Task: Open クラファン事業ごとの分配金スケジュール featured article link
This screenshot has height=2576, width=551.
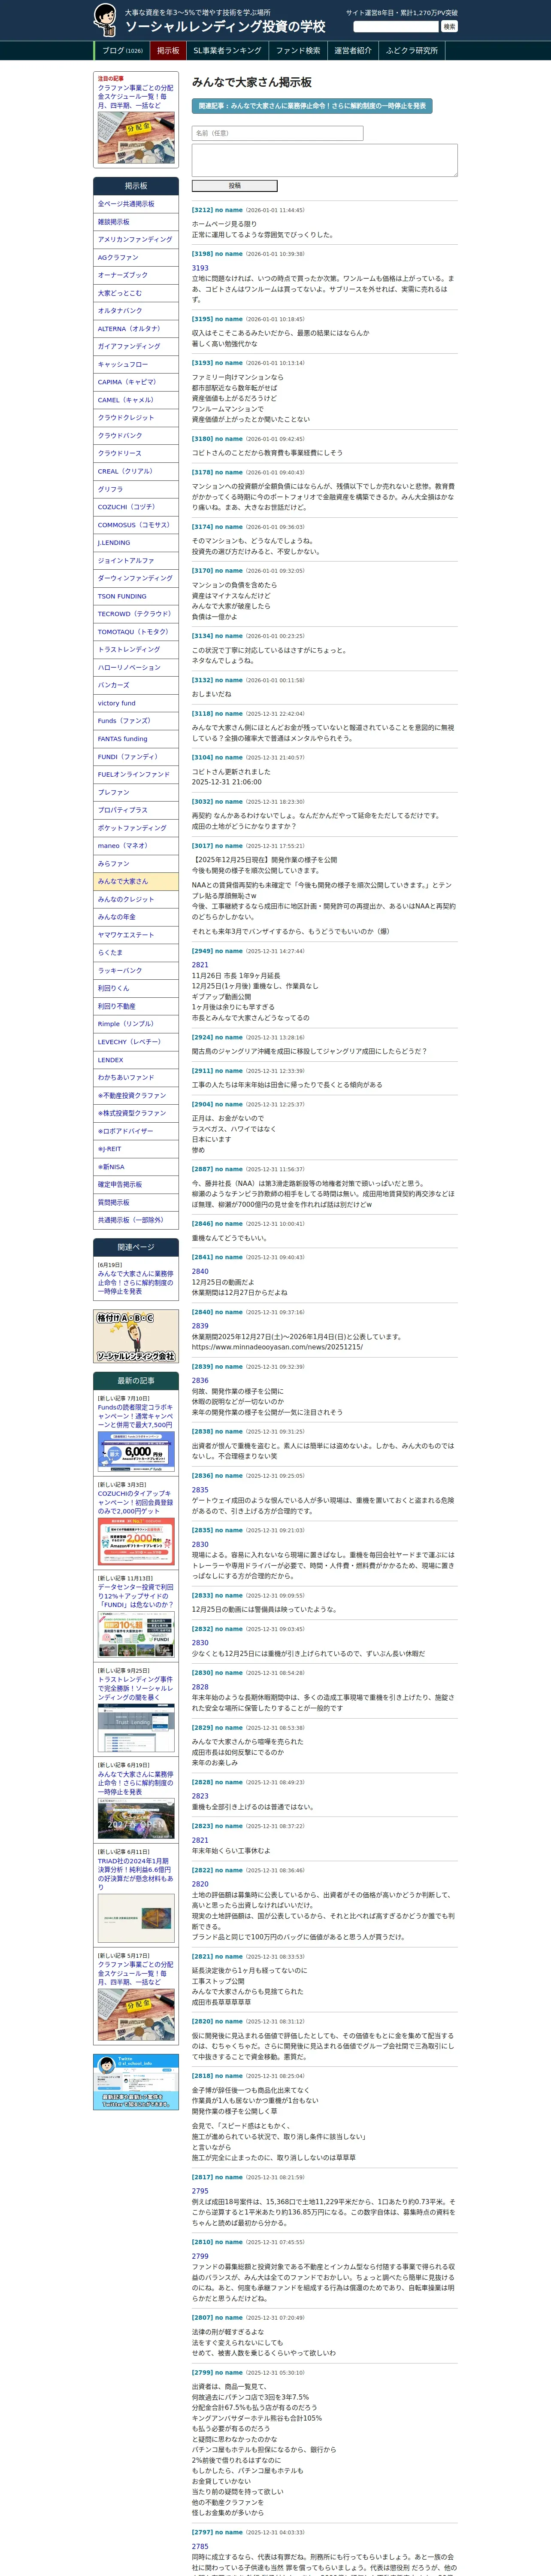Action: [135, 96]
